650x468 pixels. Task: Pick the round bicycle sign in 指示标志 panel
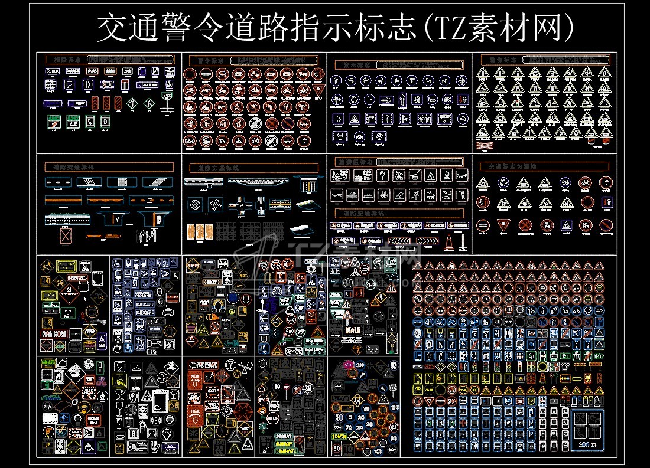click(x=359, y=136)
